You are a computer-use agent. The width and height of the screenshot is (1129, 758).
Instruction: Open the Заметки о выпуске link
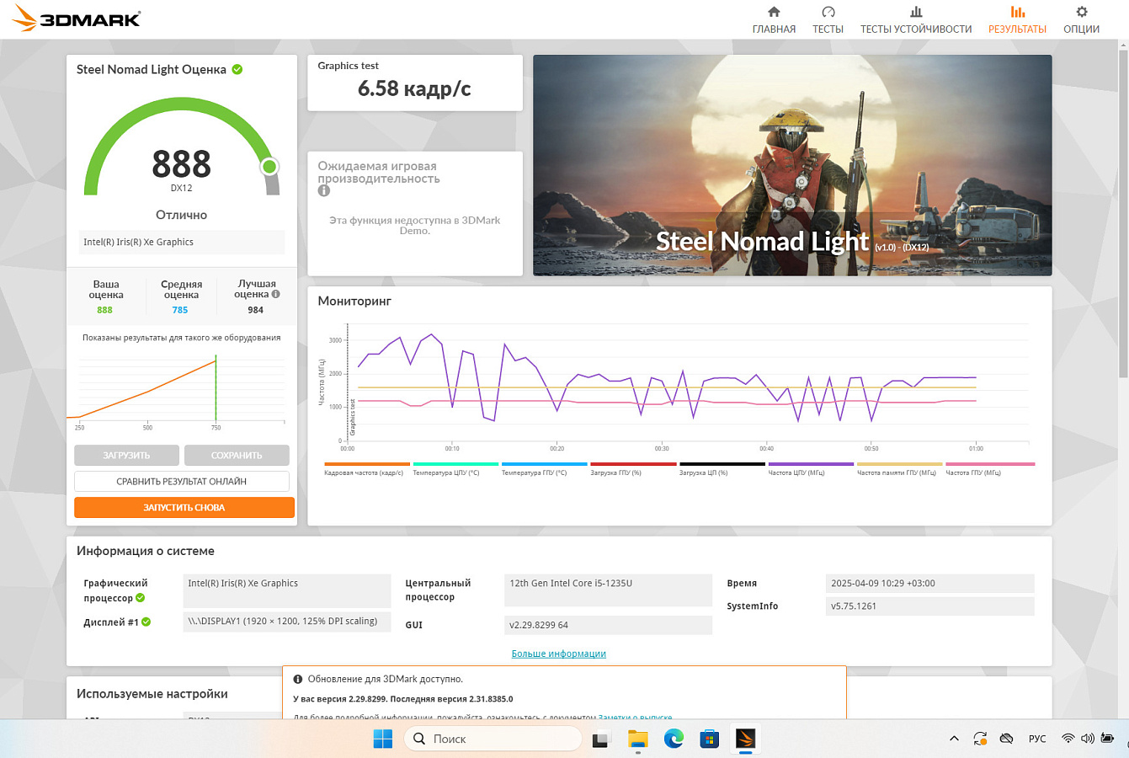(636, 718)
